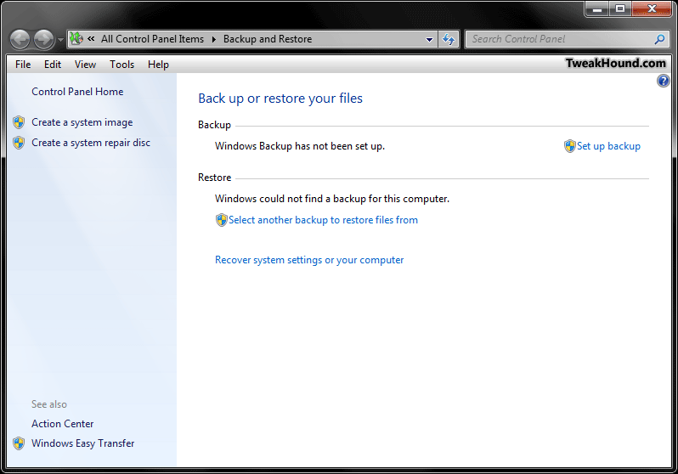Open the View menu

(85, 65)
